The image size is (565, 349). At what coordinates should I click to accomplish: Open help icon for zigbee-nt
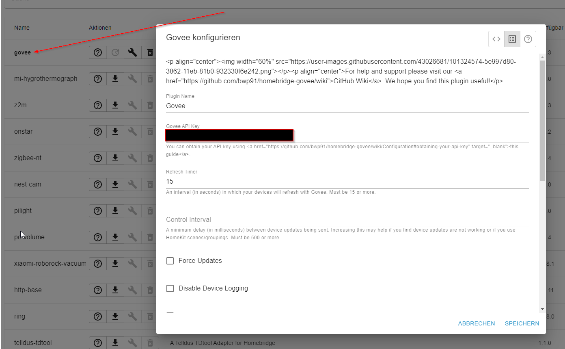pyautogui.click(x=98, y=158)
